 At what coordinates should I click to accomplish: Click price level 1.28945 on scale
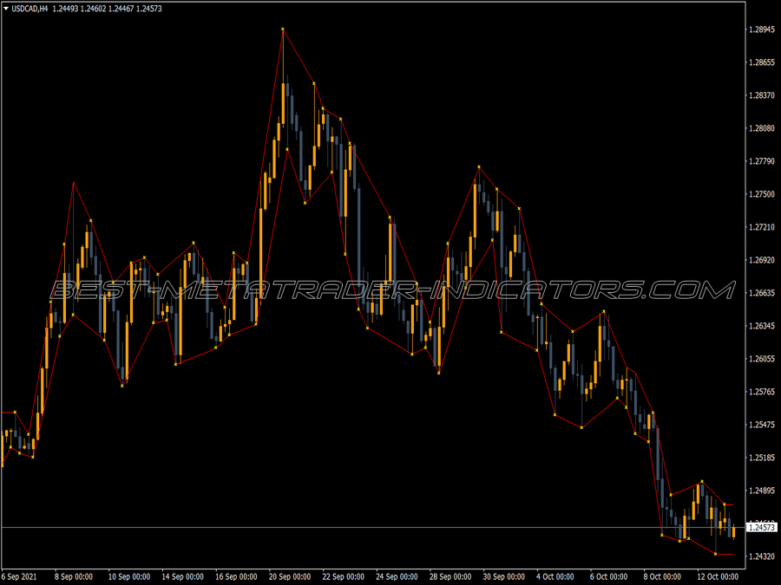(x=762, y=29)
